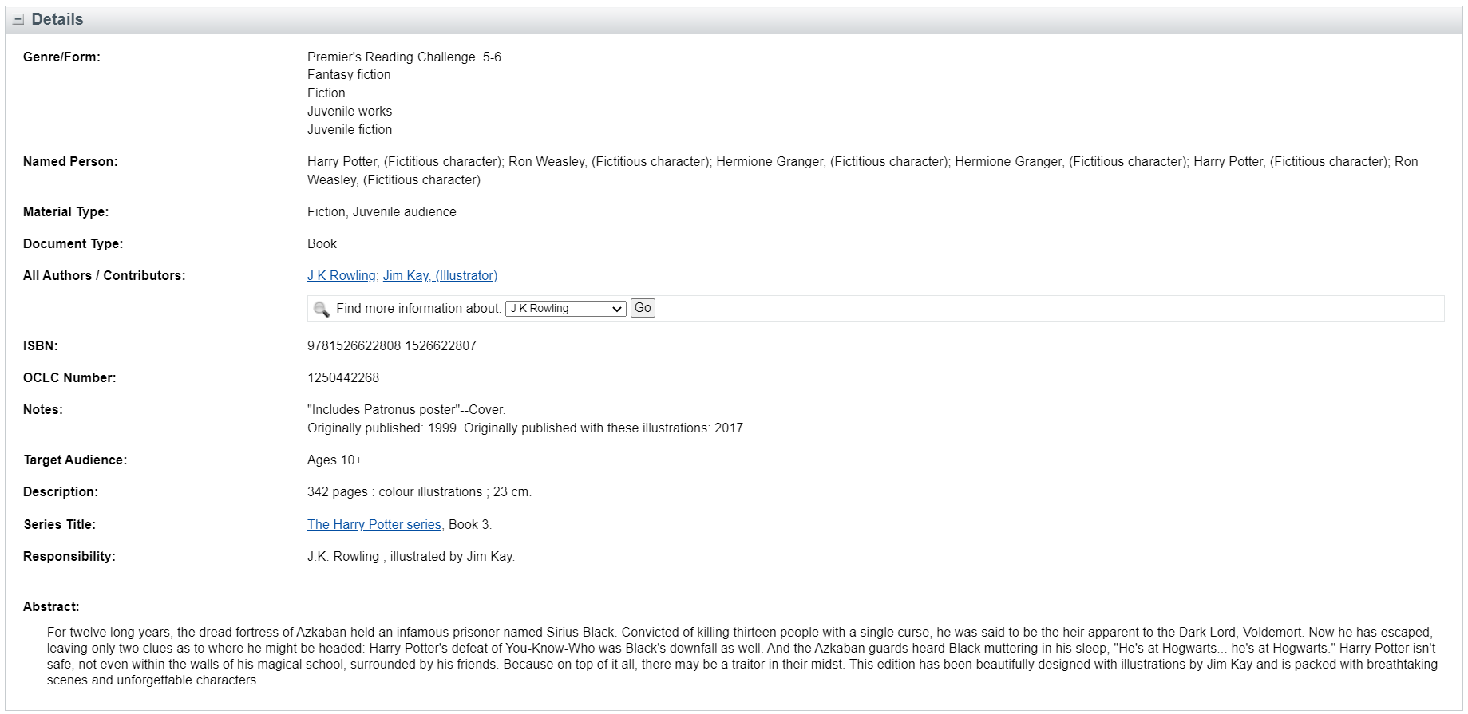1468x714 pixels.
Task: Open the J K Rowling author link
Action: click(x=342, y=275)
